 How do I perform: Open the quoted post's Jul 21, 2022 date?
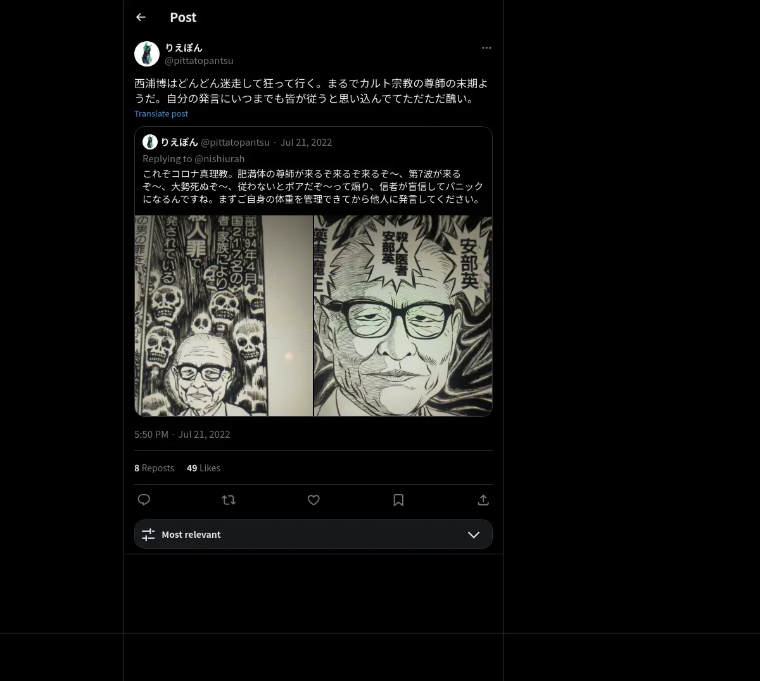coord(307,142)
